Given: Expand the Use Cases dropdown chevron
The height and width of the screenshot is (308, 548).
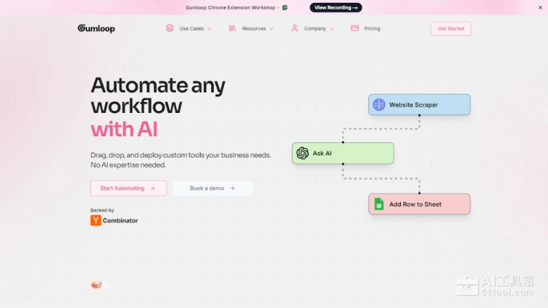Looking at the screenshot, I should pos(210,29).
